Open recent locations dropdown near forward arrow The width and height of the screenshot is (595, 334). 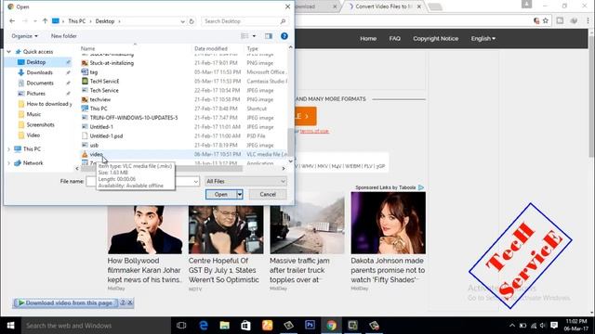[x=35, y=21]
